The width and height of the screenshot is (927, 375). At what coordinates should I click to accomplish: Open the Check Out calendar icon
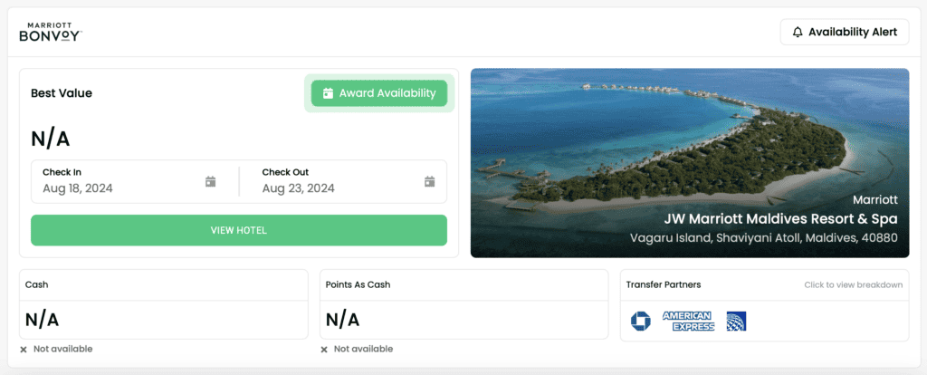point(430,182)
